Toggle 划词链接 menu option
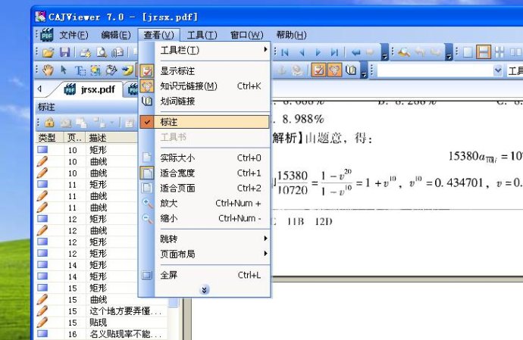Viewport: 523px width, 340px height. 204,101
